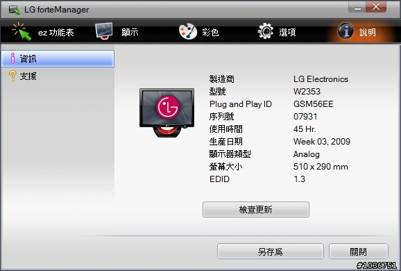Screen dimensions: 401x271
Task: Click the ez 功能表 green cursor icon
Action: click(x=22, y=31)
